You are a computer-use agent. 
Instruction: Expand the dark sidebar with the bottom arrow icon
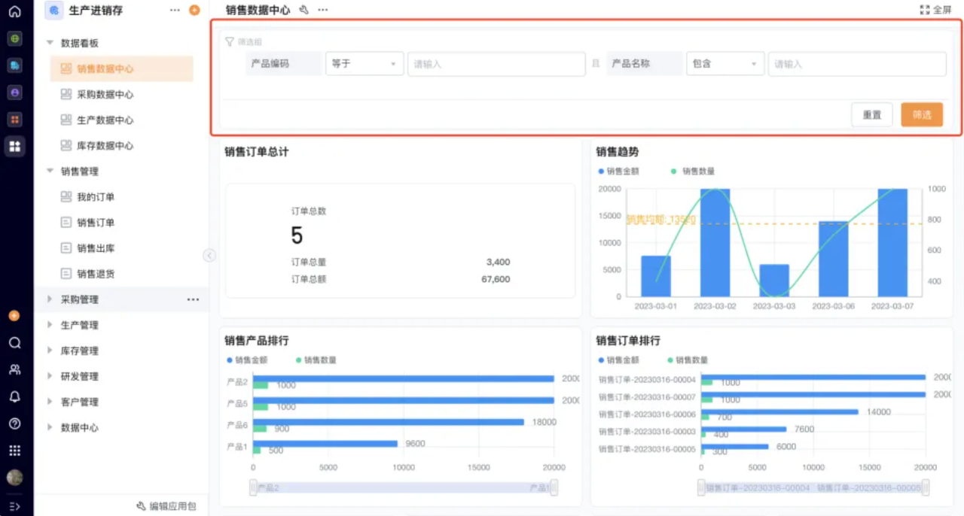(x=14, y=506)
